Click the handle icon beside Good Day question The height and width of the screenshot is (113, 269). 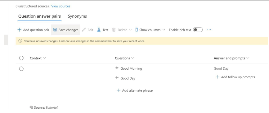[x=117, y=78]
